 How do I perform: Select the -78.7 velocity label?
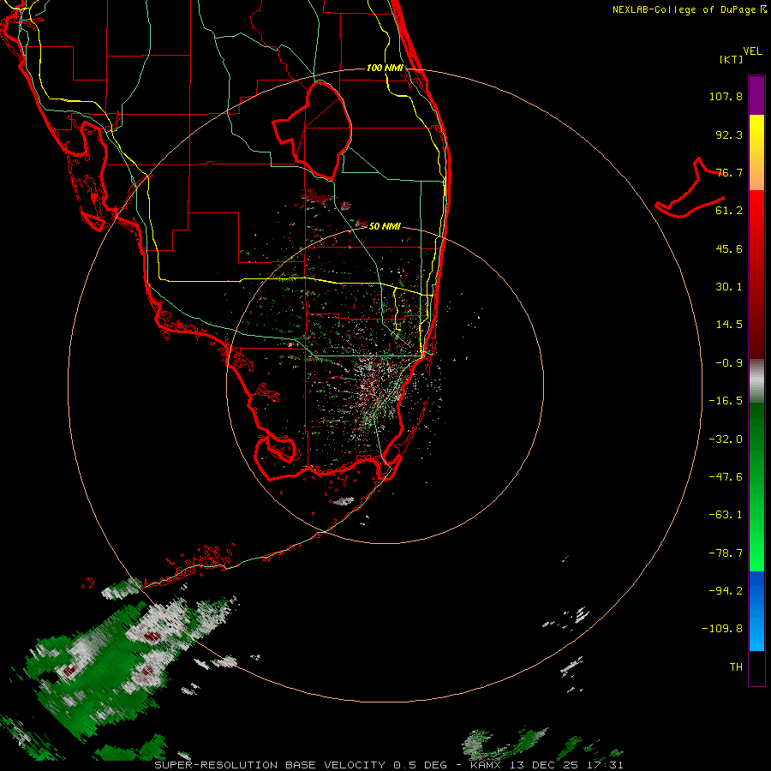[726, 553]
